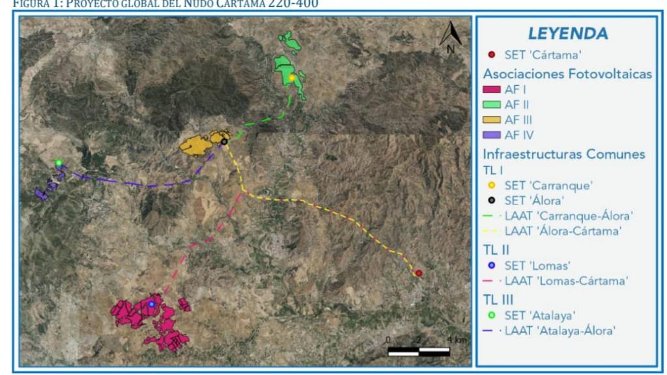
Task: Click the yellow SET 'Carranque' legend dot
Action: (x=492, y=185)
